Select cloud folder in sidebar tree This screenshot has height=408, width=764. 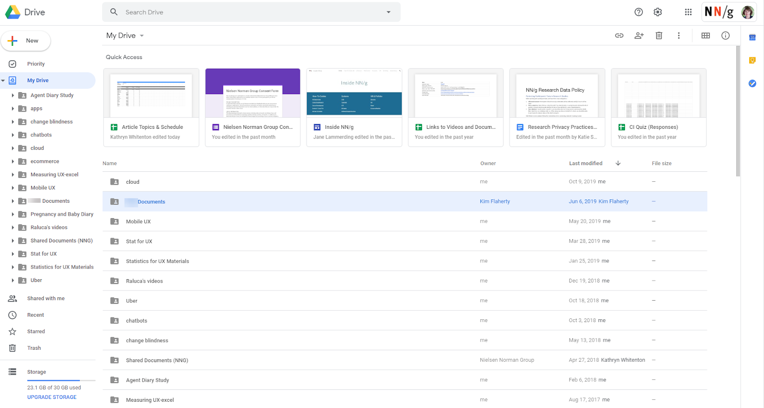click(37, 148)
